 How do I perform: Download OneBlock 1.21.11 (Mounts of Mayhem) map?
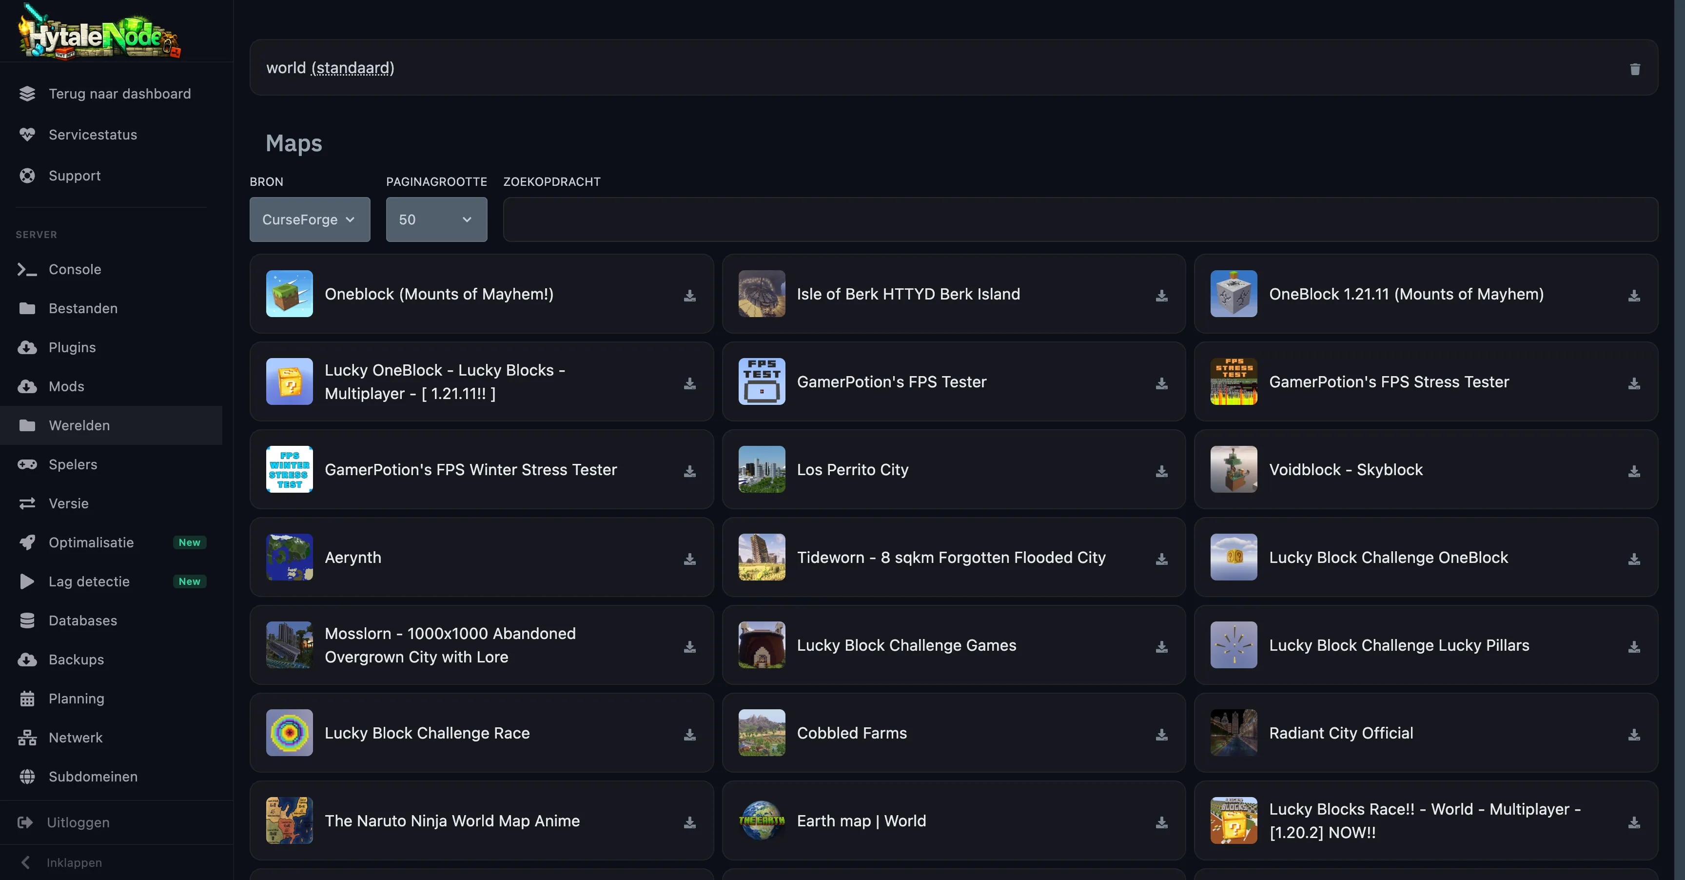[x=1634, y=296]
